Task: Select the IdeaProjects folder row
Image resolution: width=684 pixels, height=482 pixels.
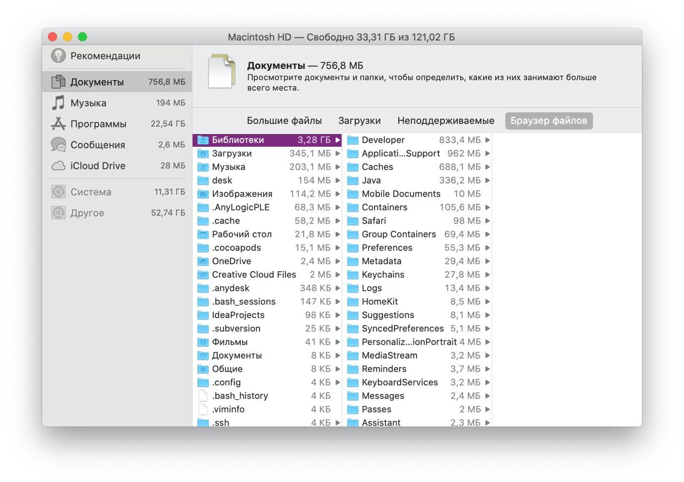Action: point(267,315)
